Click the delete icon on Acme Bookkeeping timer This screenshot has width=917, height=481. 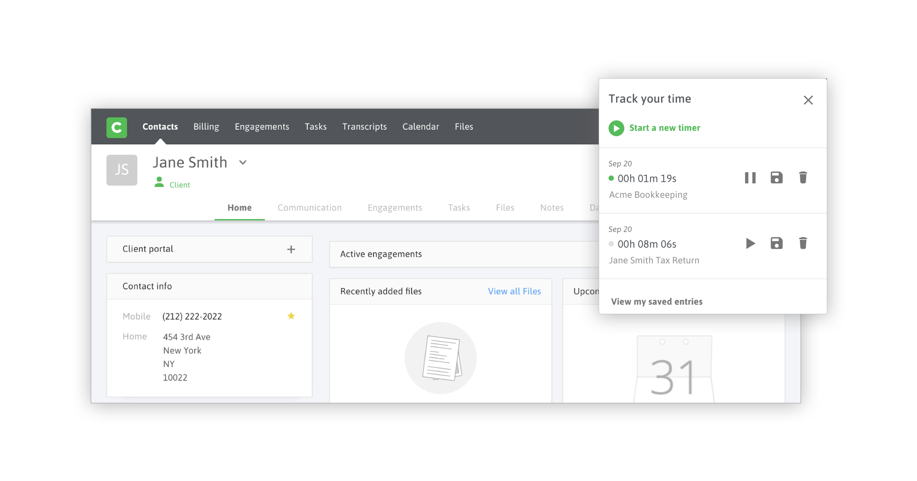click(x=803, y=178)
